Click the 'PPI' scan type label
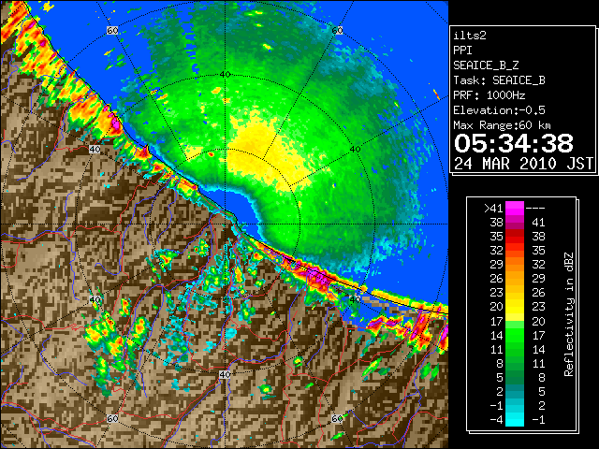This screenshot has height=449, width=599. 462,51
